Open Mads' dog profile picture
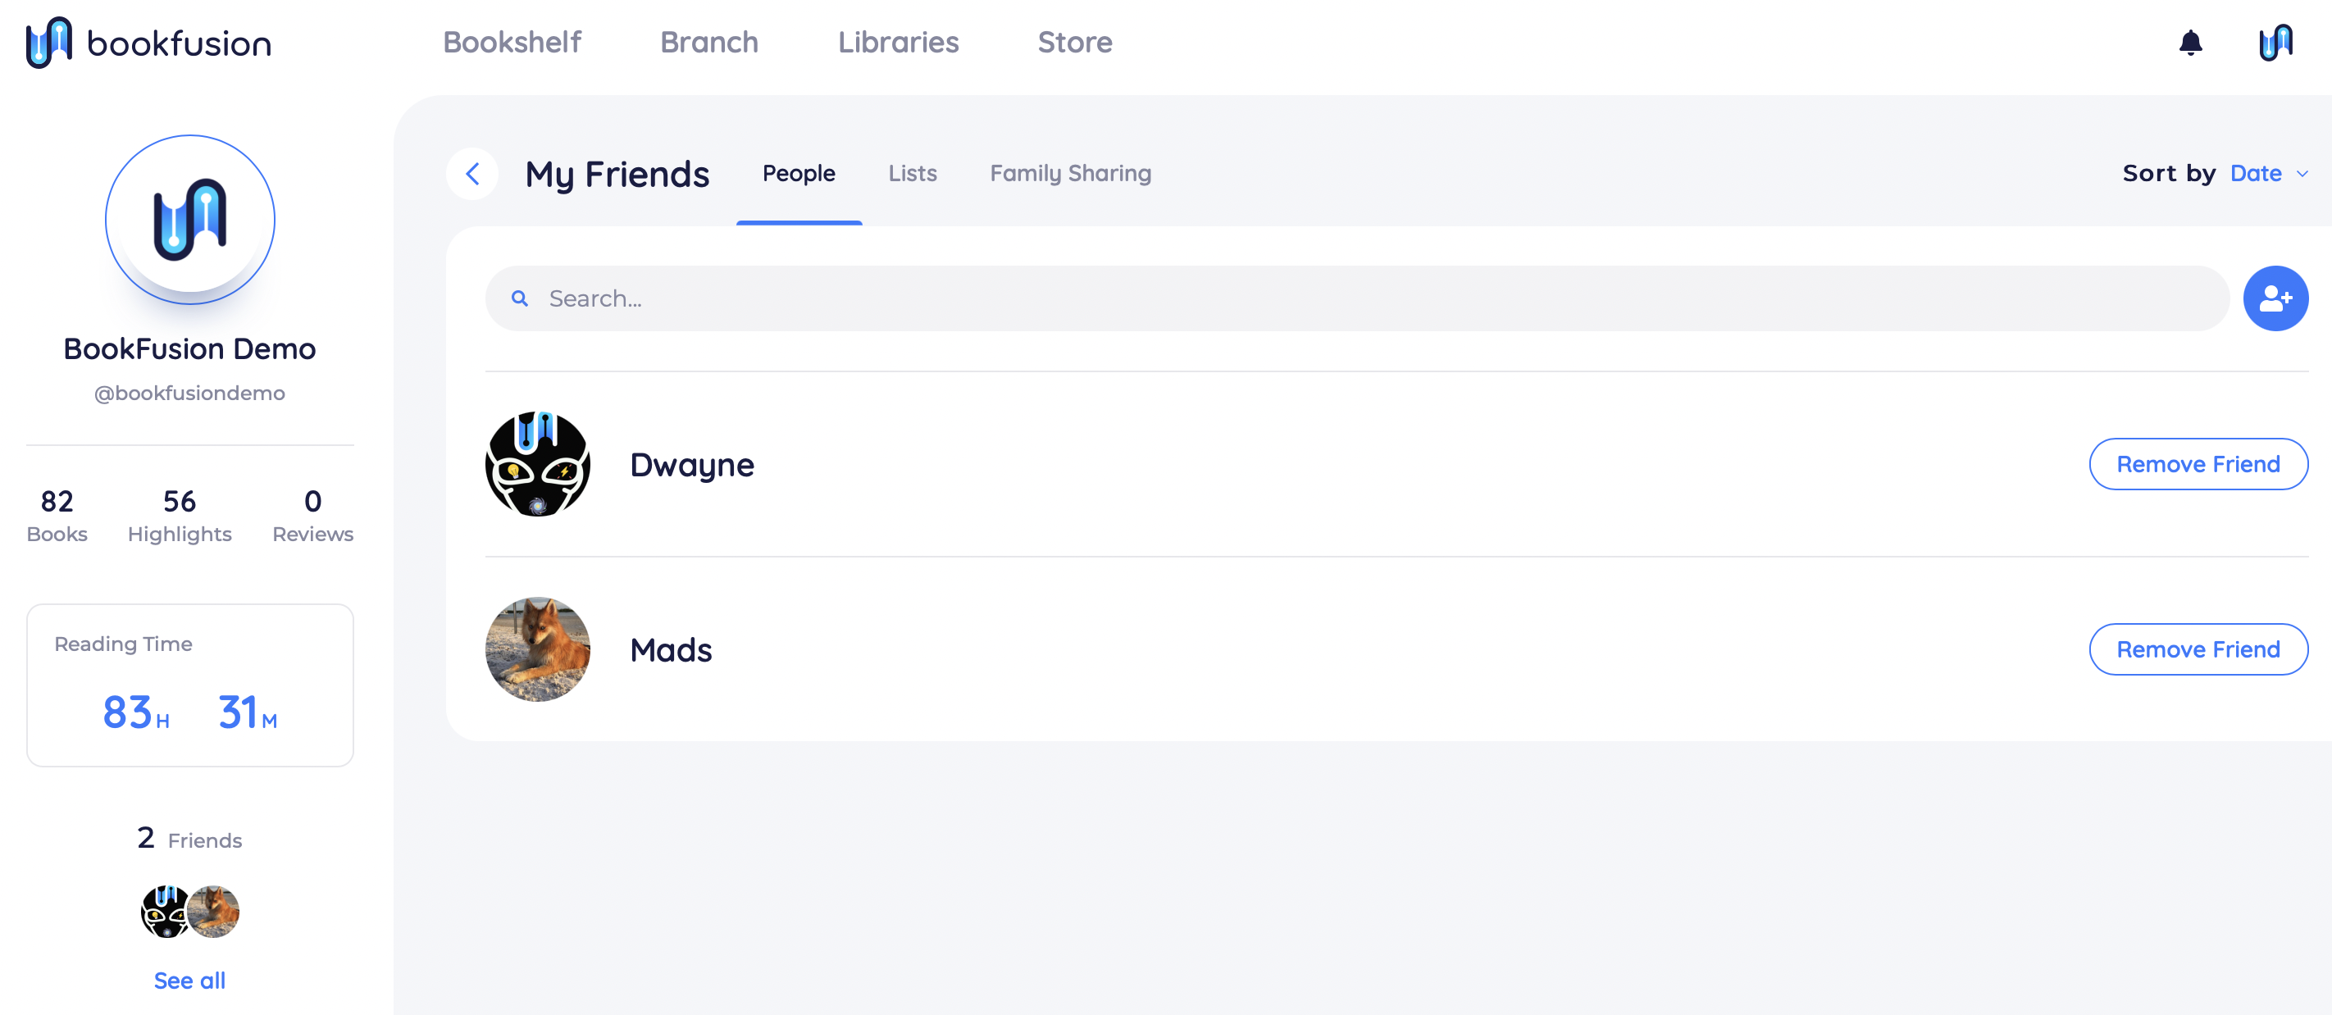This screenshot has width=2332, height=1015. pos(538,649)
